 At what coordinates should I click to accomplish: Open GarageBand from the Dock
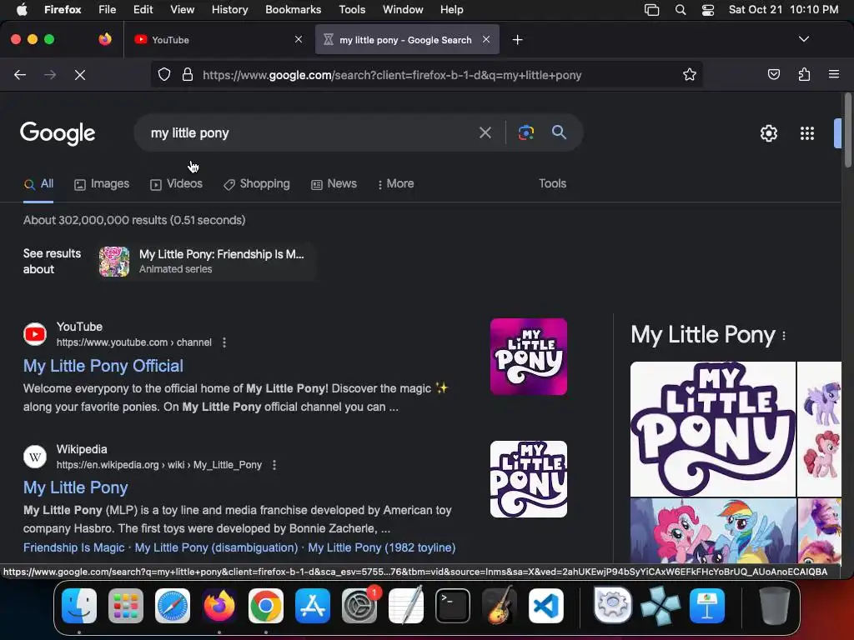pos(500,605)
